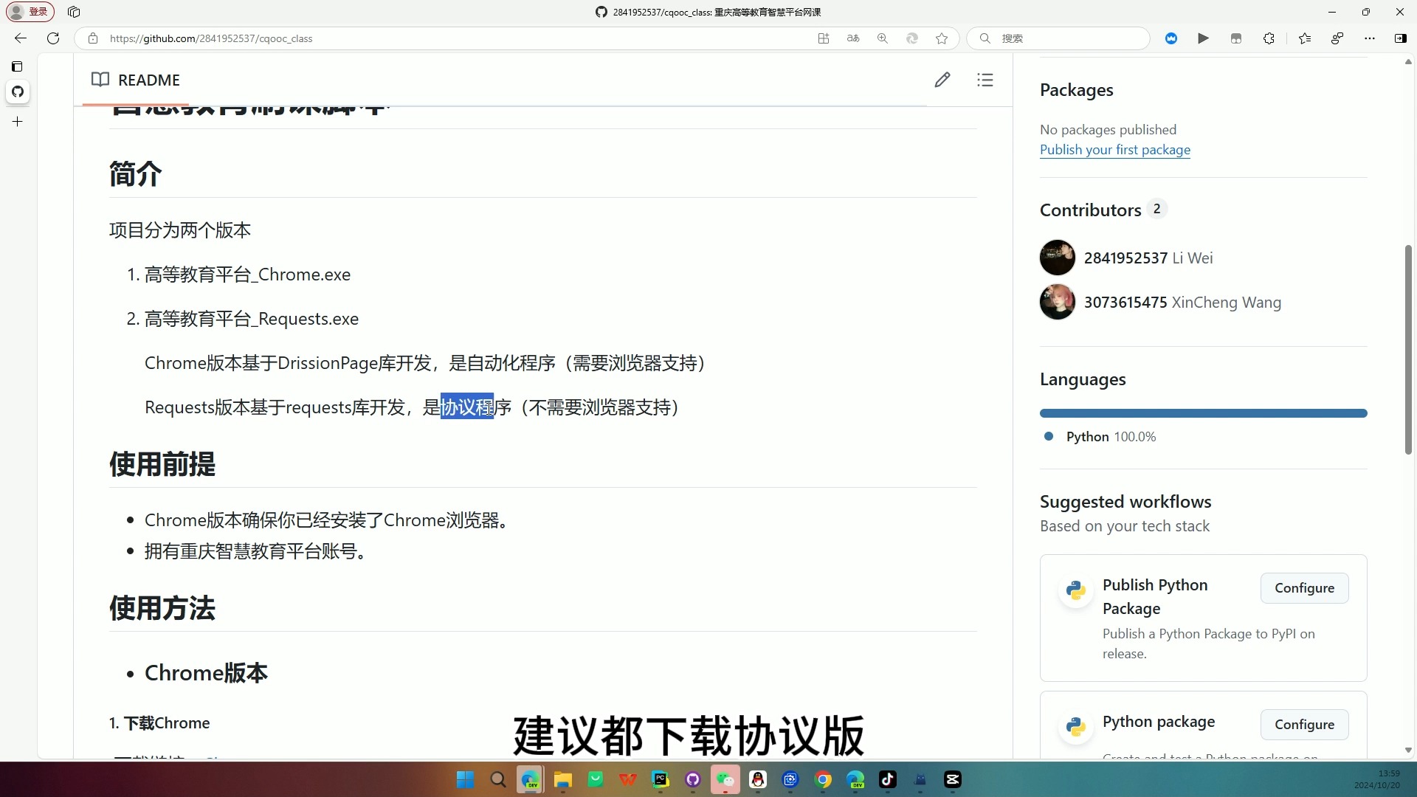
Task: Click the Python language progress bar
Action: [x=1204, y=413]
